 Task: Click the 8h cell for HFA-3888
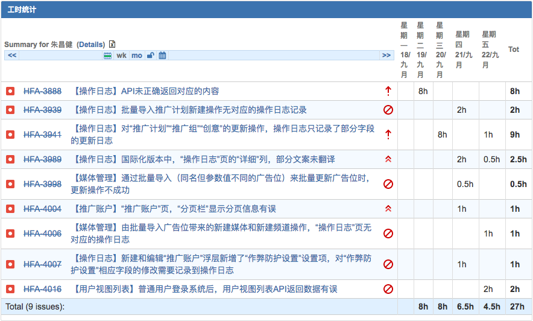[423, 91]
